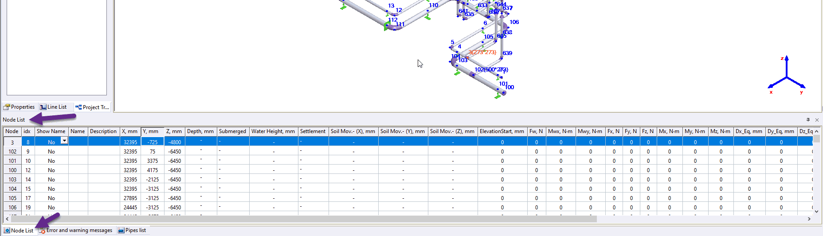Select the row for node 100
The height and width of the screenshot is (236, 823).
click(x=408, y=170)
